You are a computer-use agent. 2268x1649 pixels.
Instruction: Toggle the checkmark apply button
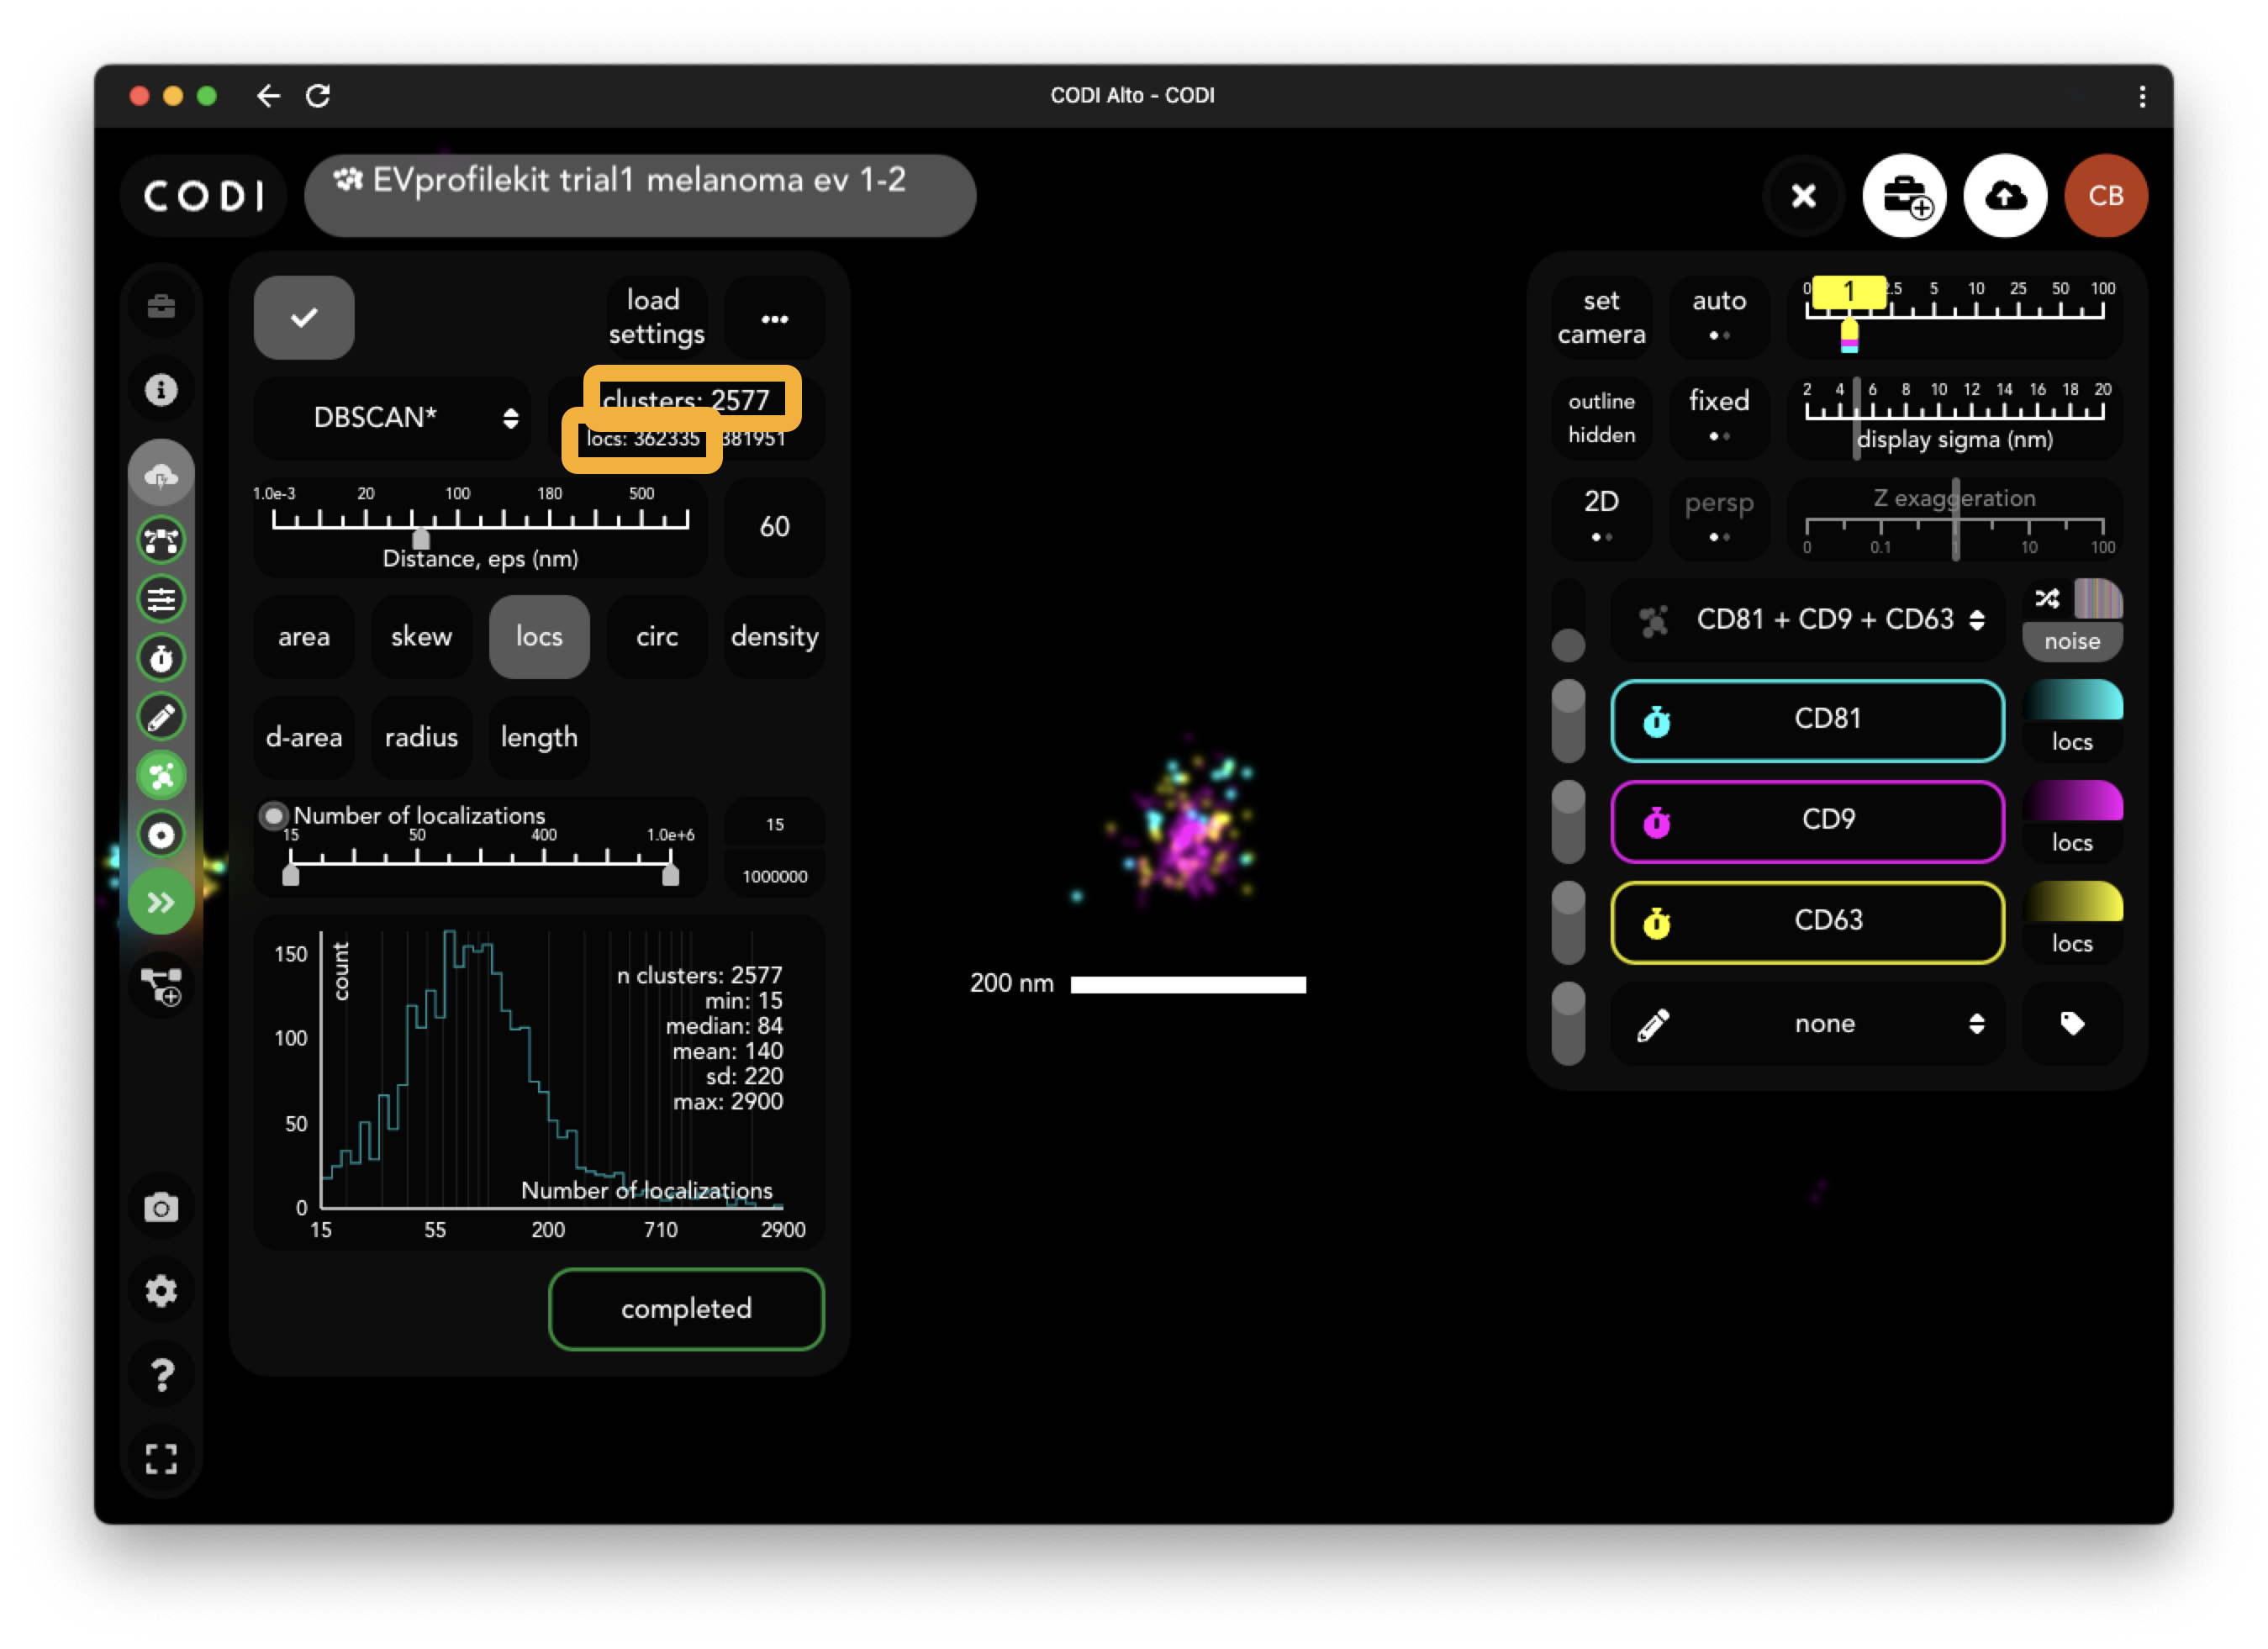[x=304, y=318]
